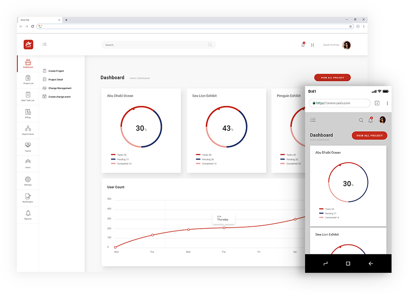Click the desktop notification bell in header
This screenshot has height=294, width=408.
click(303, 45)
